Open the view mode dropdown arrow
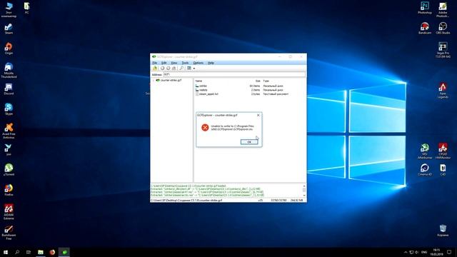The width and height of the screenshot is (457, 257). coord(194,69)
